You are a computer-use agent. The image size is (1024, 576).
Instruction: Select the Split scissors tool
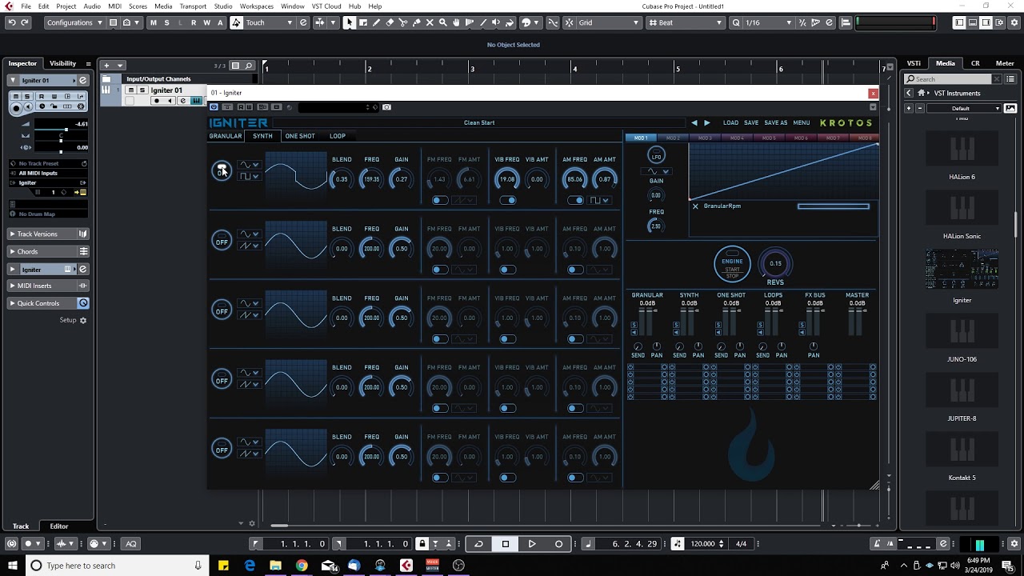(x=403, y=22)
